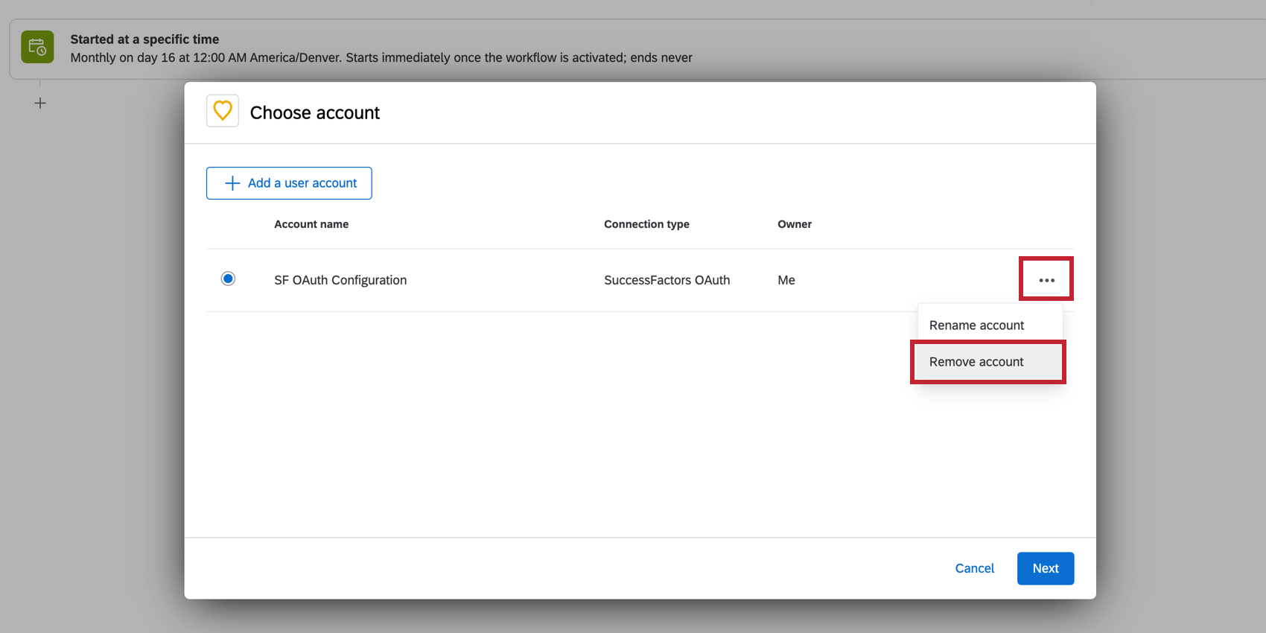Click the SuccessFactors OAuth connection type cell

pyautogui.click(x=667, y=280)
